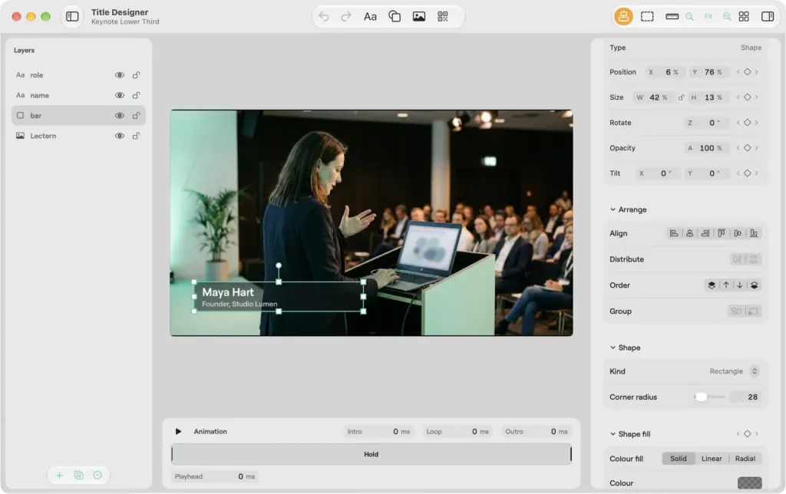Viewport: 786px width, 494px height.
Task: Zoom in with the magnifier plus icon
Action: (727, 17)
